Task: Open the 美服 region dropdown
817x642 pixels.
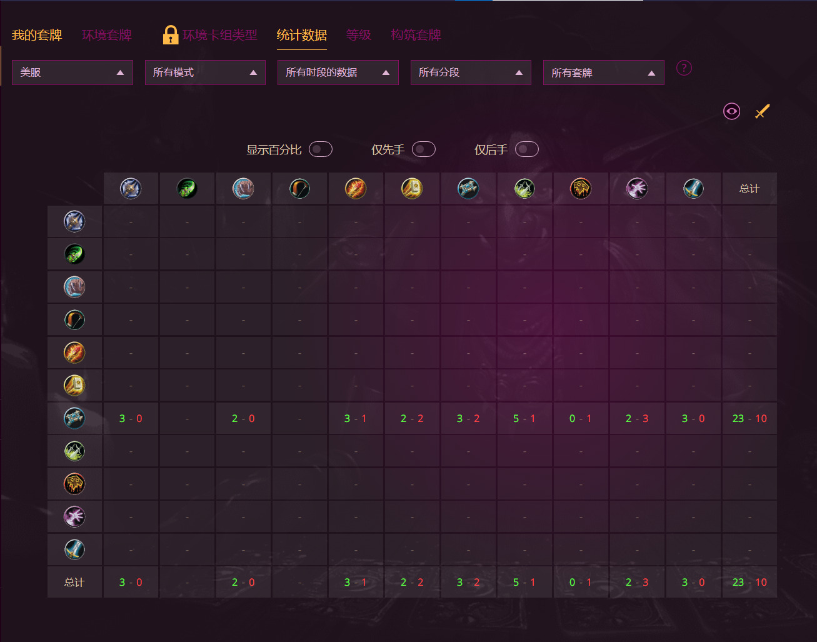Action: [73, 73]
